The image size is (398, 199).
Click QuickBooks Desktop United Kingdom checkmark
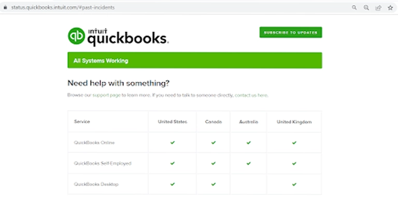tap(294, 184)
